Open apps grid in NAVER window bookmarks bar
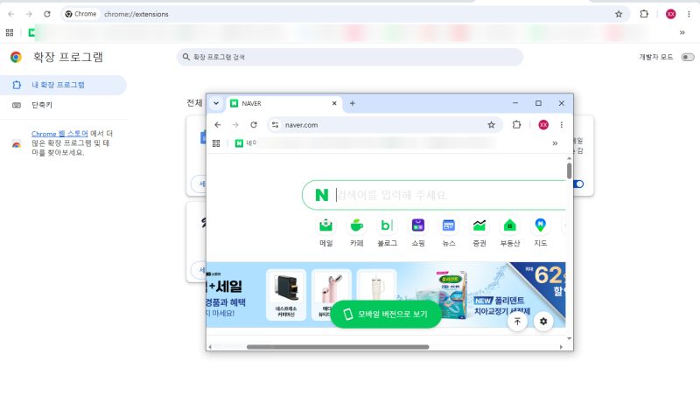The width and height of the screenshot is (700, 416). coord(216,143)
